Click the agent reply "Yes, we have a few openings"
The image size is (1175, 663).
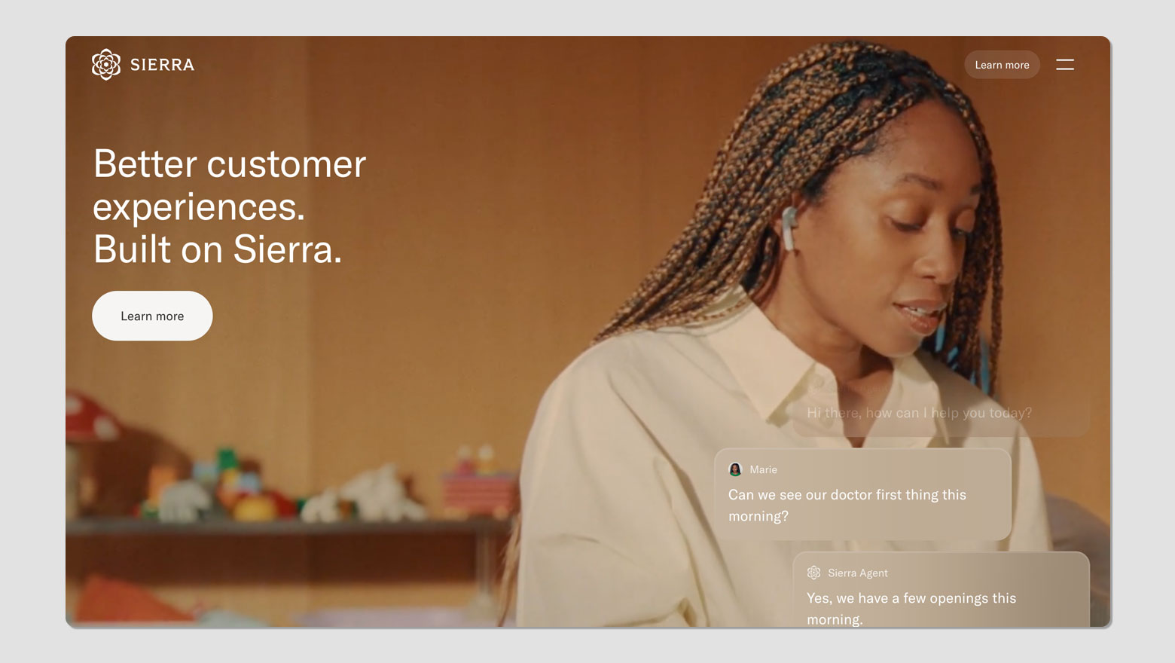pos(911,608)
